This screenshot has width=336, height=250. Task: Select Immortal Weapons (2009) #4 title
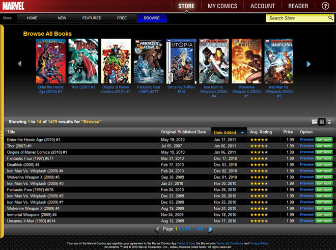point(32,215)
